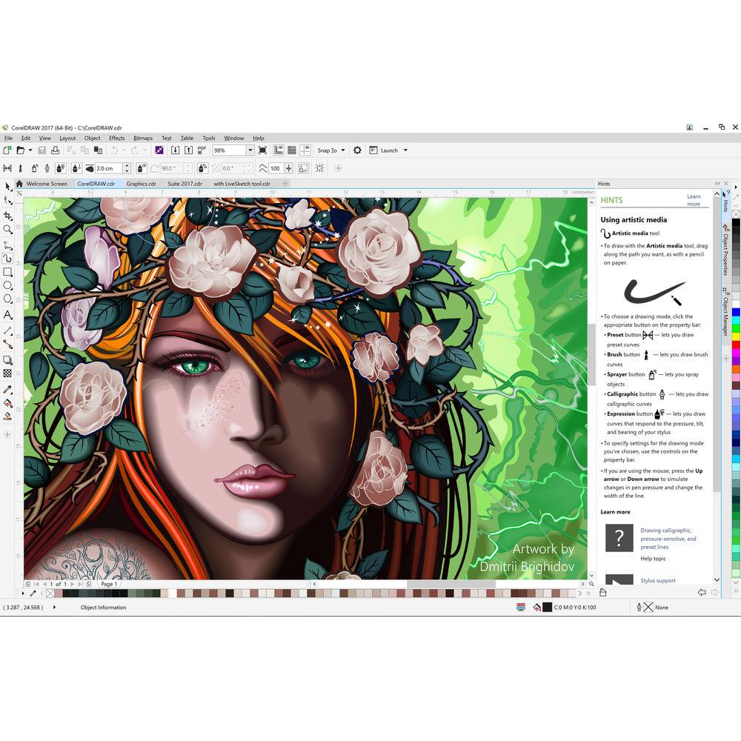Select the Pick tool

tap(9, 187)
